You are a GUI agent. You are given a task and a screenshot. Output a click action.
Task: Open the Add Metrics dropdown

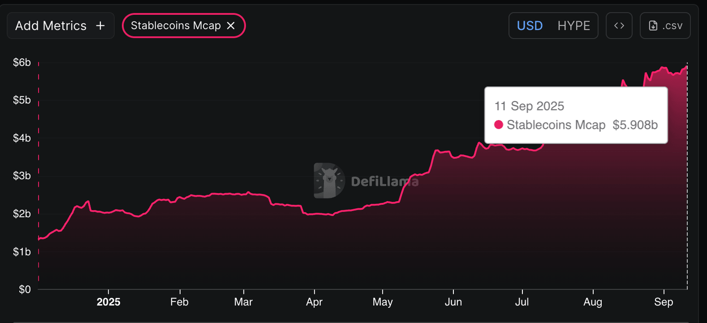(51, 26)
